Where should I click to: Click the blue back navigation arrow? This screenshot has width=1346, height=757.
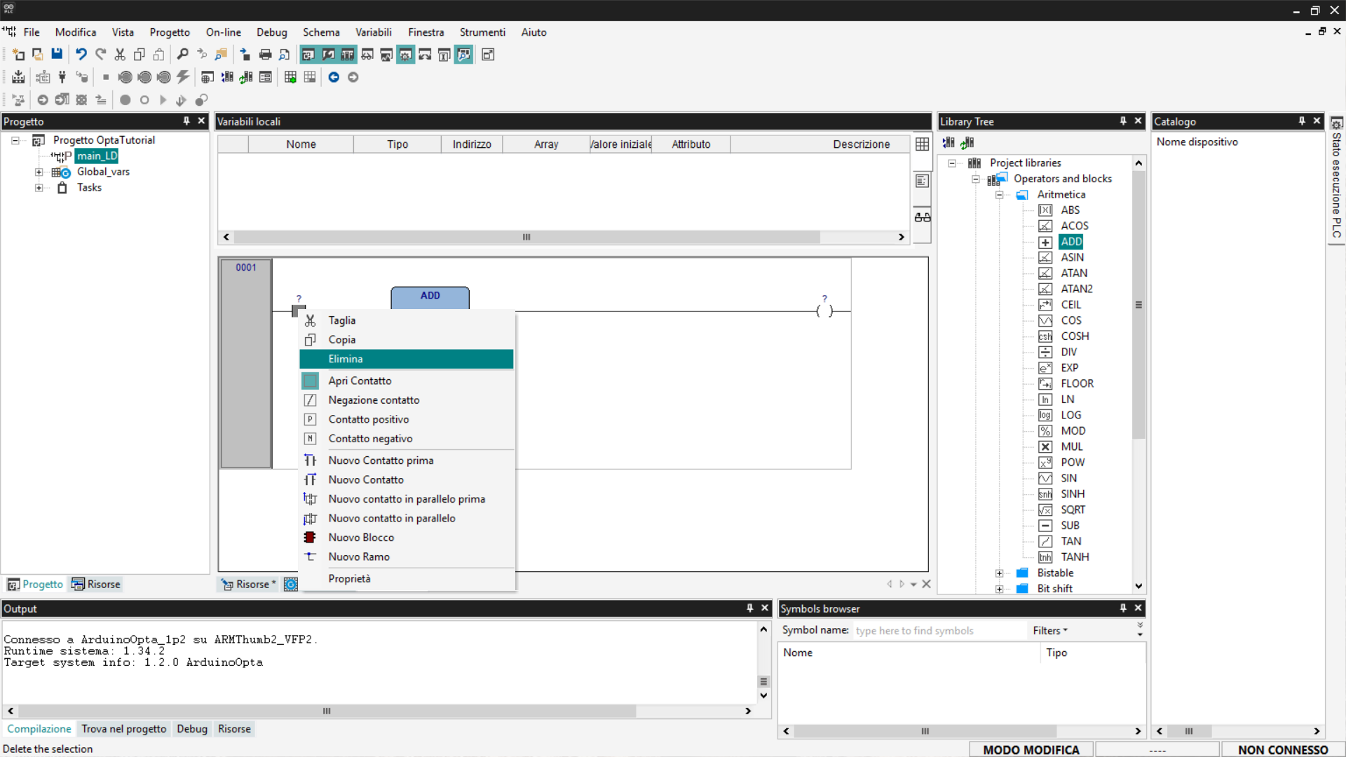(334, 77)
